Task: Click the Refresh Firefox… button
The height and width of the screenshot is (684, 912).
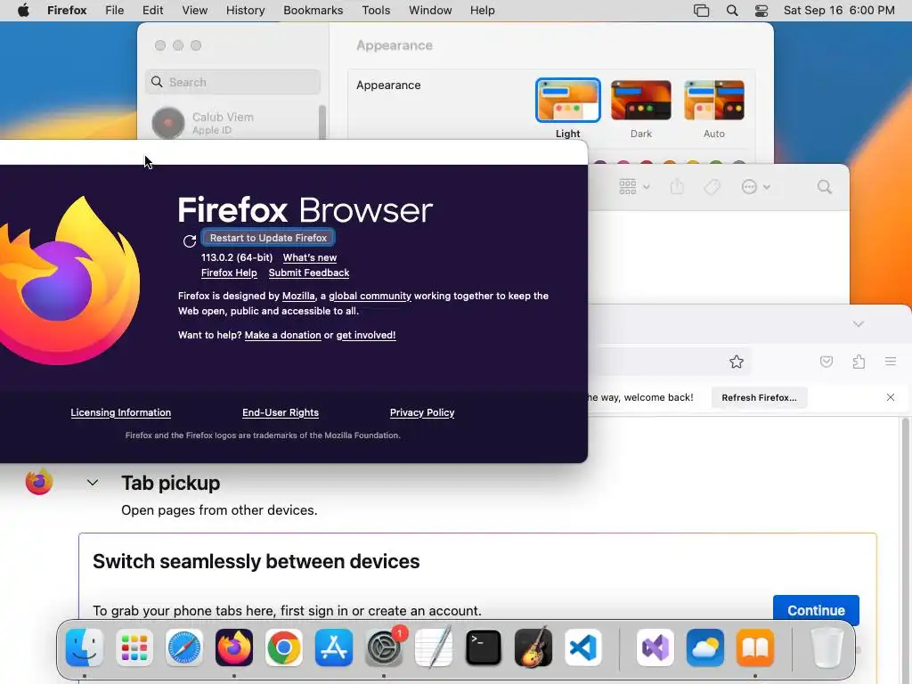Action: [x=759, y=398]
